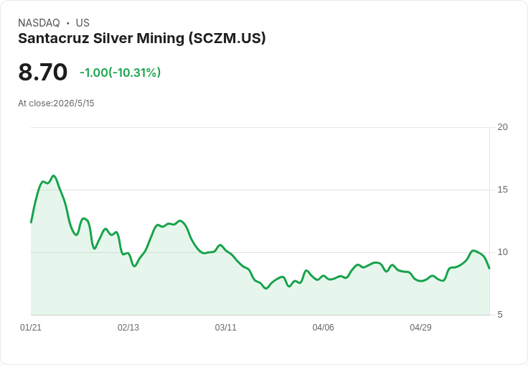The image size is (528, 365).
Task: Click the 20 y-axis price label
Action: pos(502,127)
